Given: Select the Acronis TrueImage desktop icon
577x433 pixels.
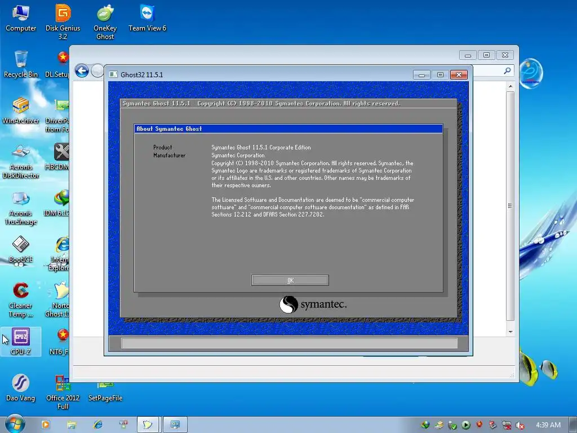Looking at the screenshot, I should pos(21,207).
